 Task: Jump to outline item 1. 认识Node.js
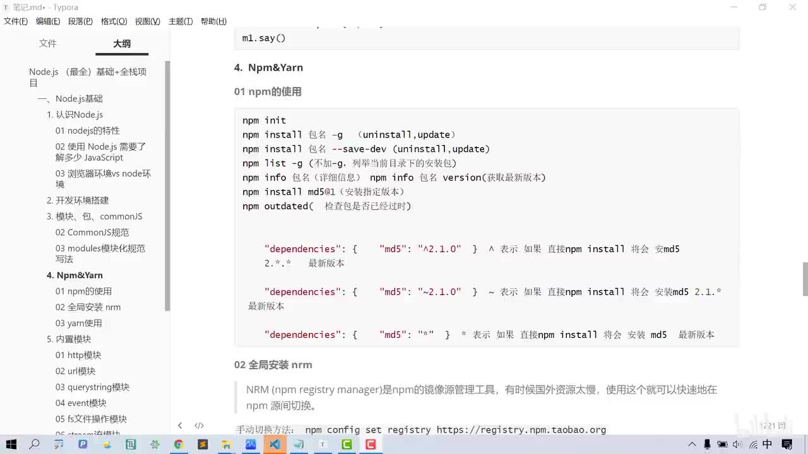pos(74,115)
